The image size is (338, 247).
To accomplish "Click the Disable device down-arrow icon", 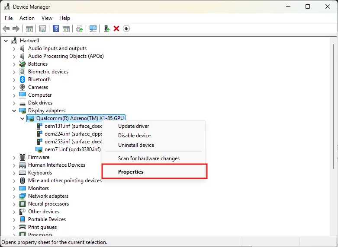I will (126, 28).
